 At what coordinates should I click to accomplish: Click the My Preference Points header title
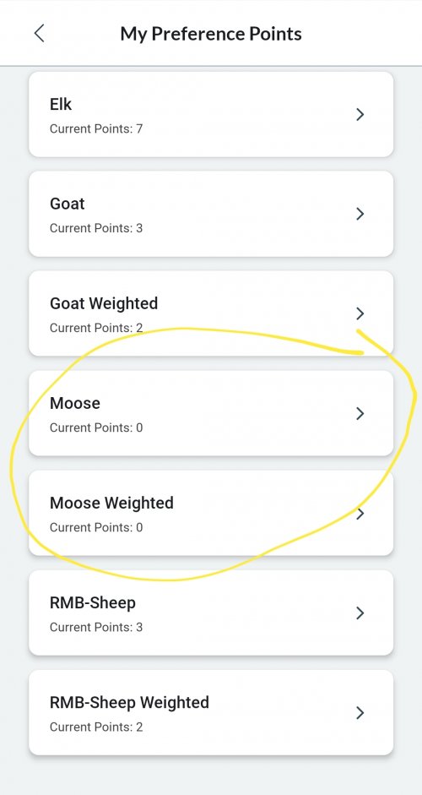click(211, 34)
